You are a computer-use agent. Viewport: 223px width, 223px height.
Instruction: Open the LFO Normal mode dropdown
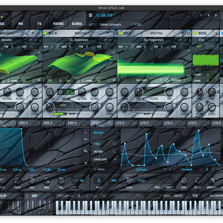tap(105, 133)
